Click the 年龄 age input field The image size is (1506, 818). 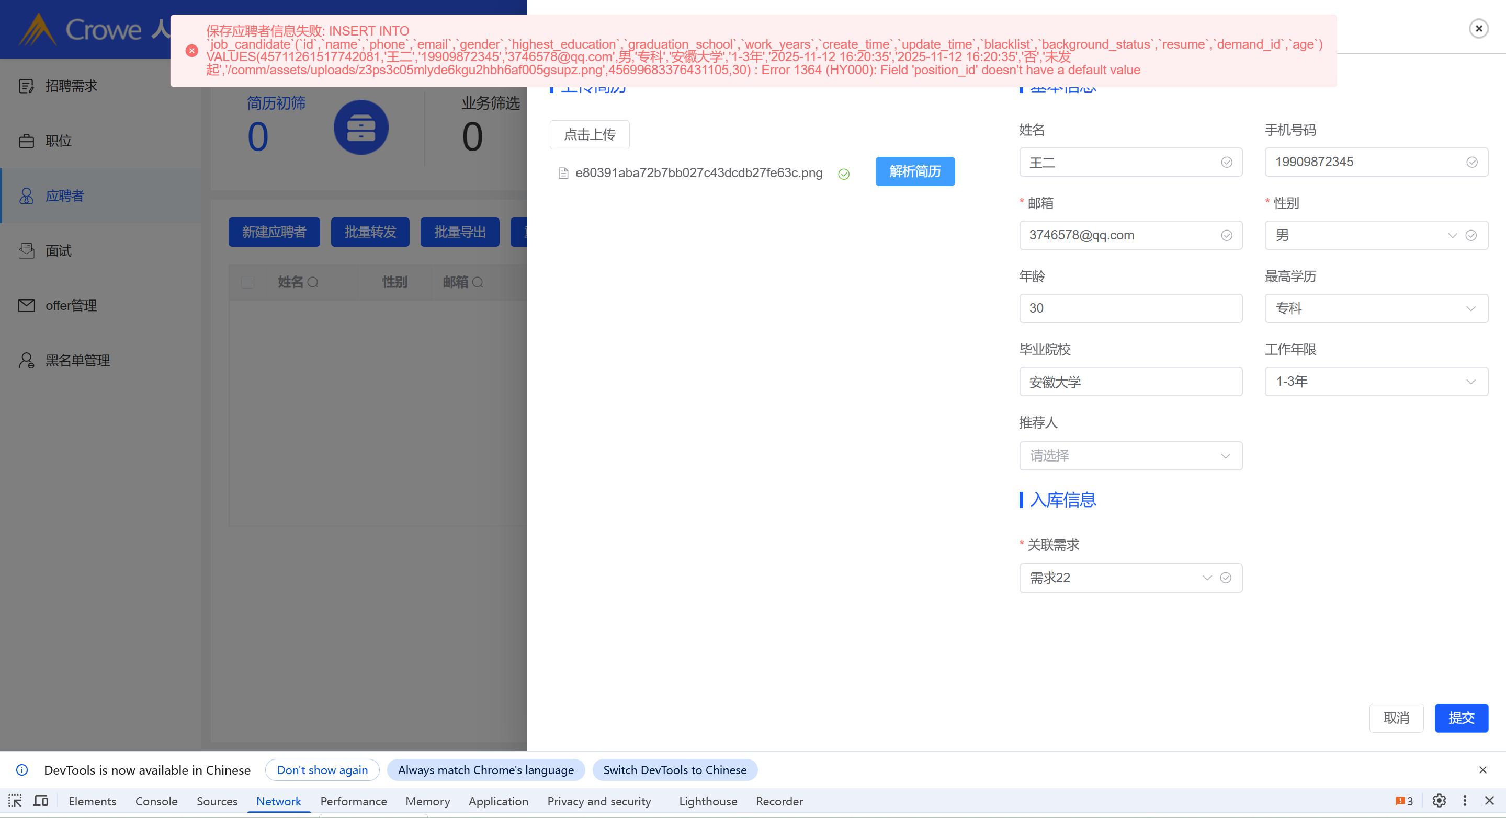pyautogui.click(x=1130, y=308)
